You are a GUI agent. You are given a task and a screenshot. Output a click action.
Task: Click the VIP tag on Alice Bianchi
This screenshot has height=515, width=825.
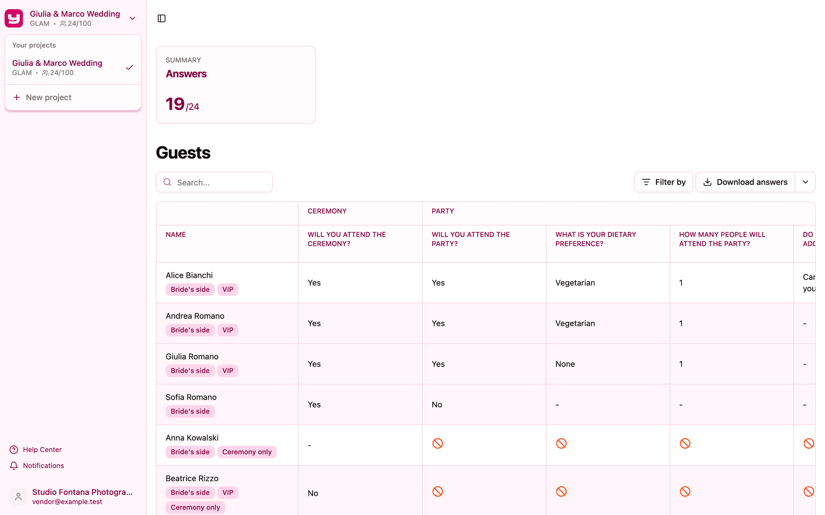pyautogui.click(x=228, y=289)
